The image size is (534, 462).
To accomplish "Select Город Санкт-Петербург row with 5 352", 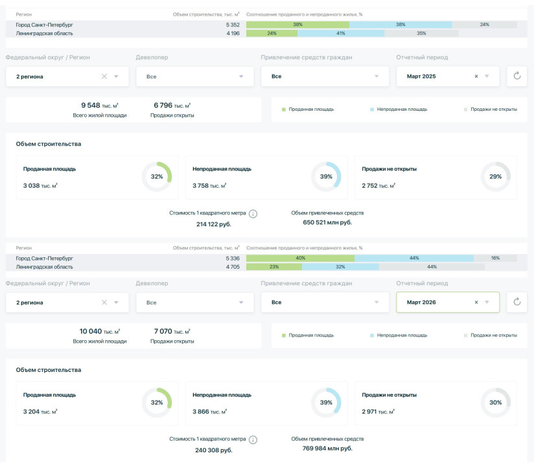I will (123, 25).
